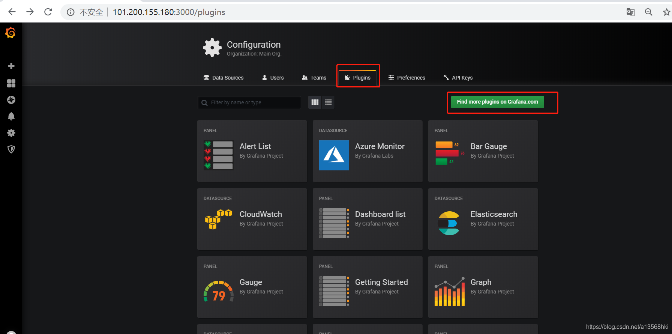Switch to list view layout
The height and width of the screenshot is (334, 672).
tap(328, 102)
